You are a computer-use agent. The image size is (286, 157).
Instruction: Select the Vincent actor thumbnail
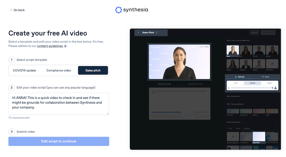click(259, 51)
